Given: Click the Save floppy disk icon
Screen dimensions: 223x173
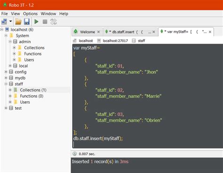Looking at the screenshot, I should point(27,22).
